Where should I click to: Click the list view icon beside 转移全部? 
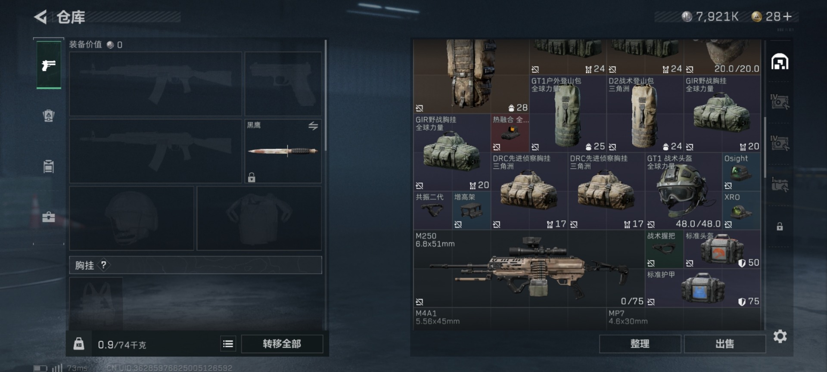coord(228,344)
